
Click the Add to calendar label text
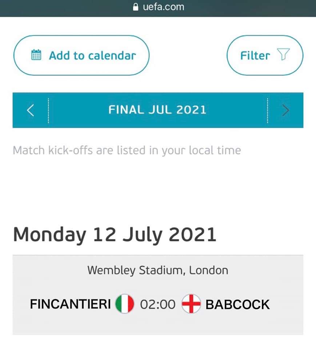pos(92,55)
